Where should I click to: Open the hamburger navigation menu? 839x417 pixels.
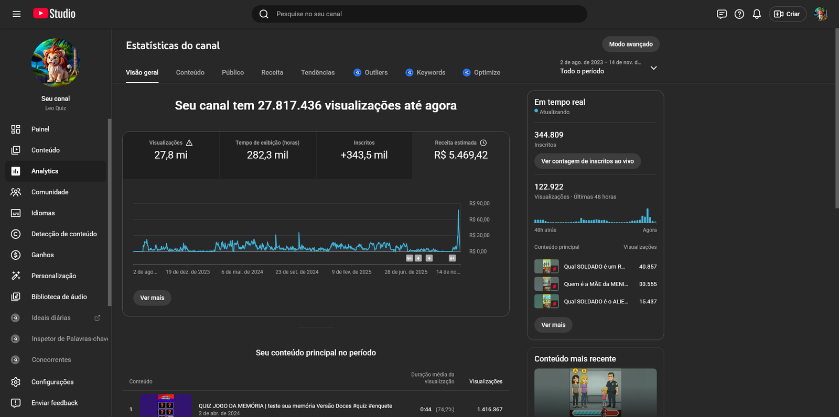pos(17,14)
